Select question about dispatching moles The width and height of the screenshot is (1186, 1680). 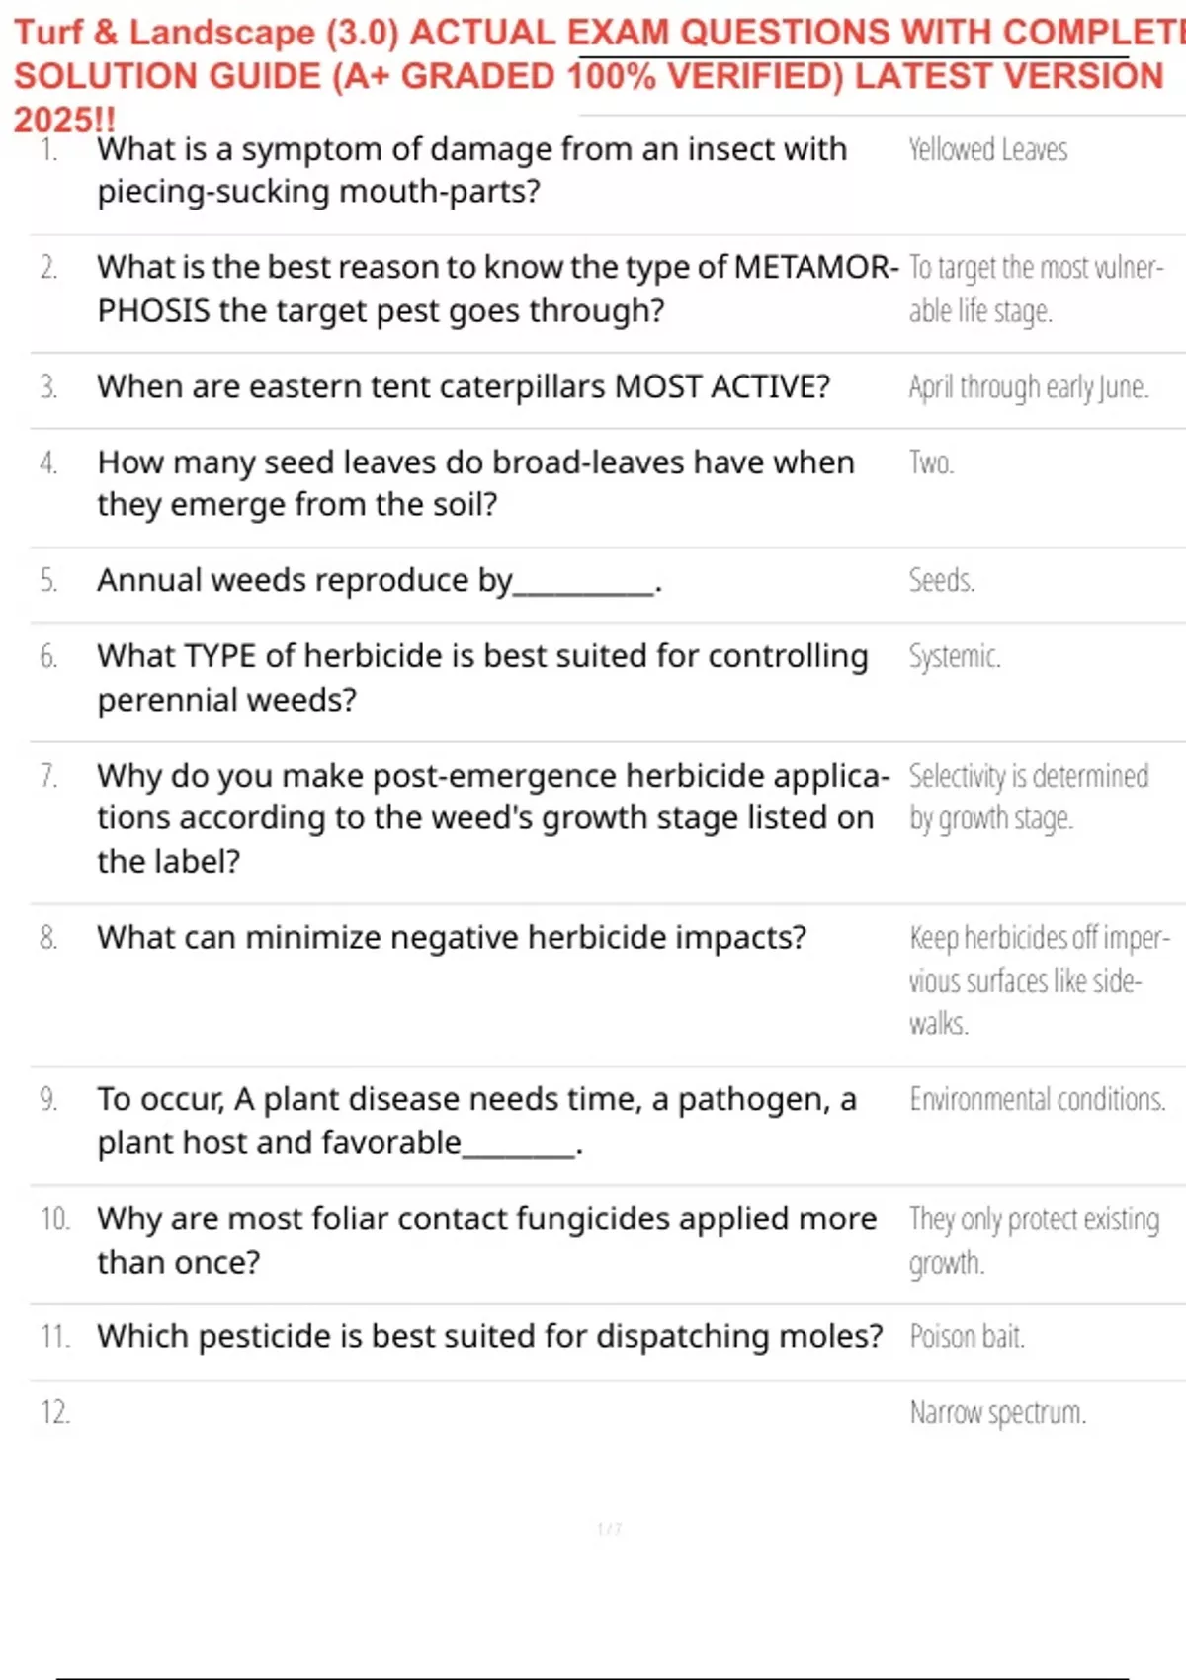coord(489,1336)
